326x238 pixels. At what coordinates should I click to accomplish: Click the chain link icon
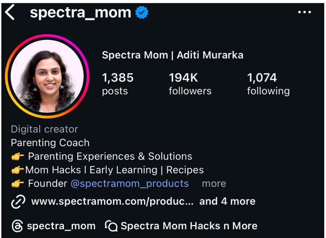(x=18, y=202)
